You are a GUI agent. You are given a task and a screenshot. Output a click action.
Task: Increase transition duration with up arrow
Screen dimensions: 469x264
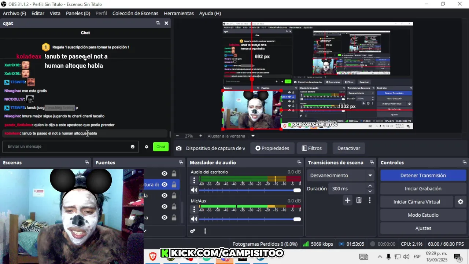click(370, 186)
